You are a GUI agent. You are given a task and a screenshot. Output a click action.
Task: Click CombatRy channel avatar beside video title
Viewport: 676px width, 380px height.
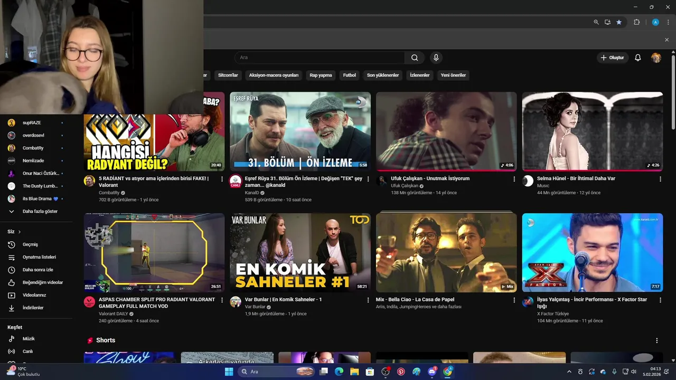[x=89, y=181]
